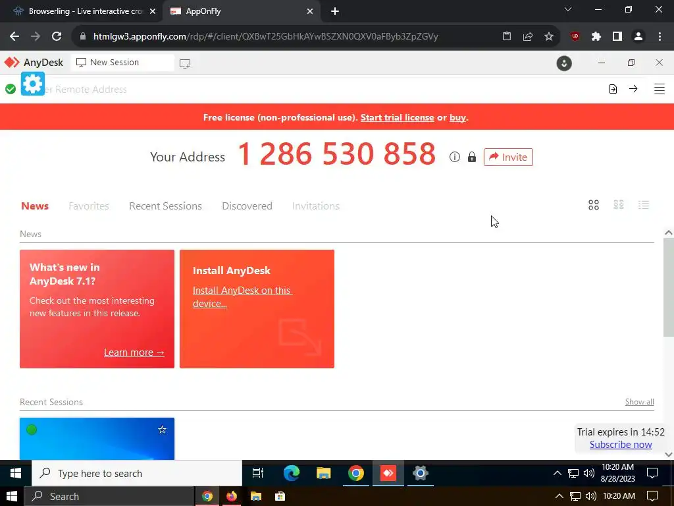
Task: Open remote Task View icon
Action: point(258,473)
